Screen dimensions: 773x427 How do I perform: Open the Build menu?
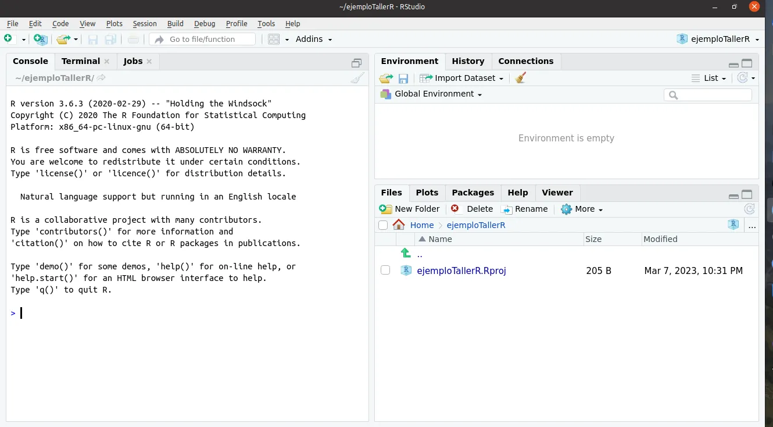pyautogui.click(x=176, y=23)
